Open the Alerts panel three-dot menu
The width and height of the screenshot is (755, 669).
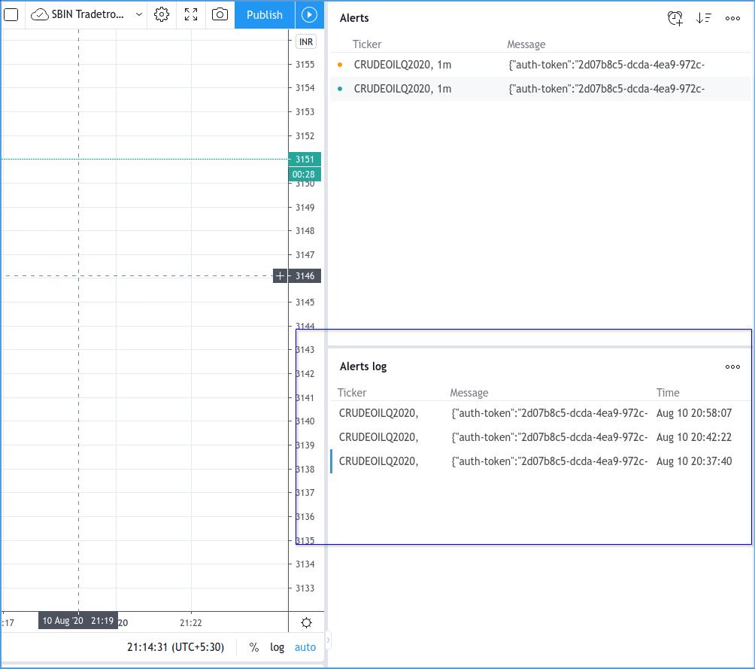(732, 18)
